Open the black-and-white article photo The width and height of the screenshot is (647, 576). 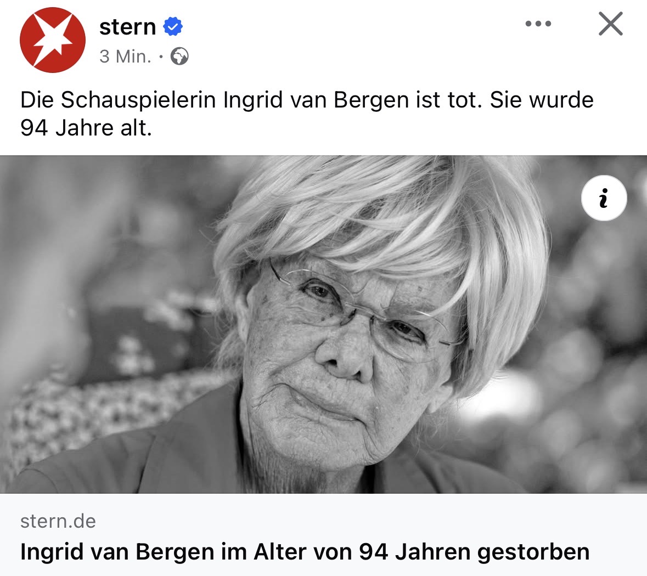pos(324,324)
